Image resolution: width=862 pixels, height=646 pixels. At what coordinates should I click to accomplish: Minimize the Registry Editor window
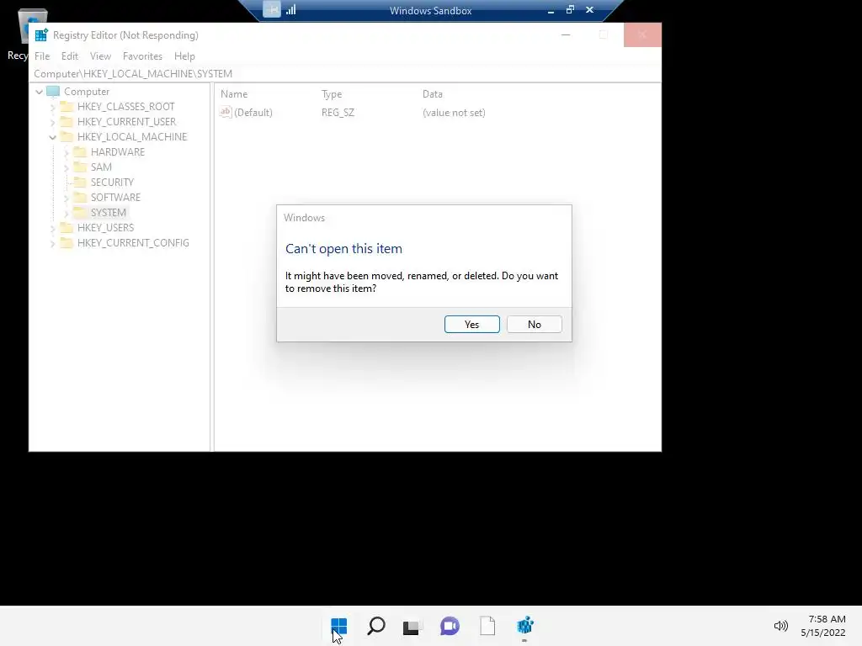tap(566, 34)
